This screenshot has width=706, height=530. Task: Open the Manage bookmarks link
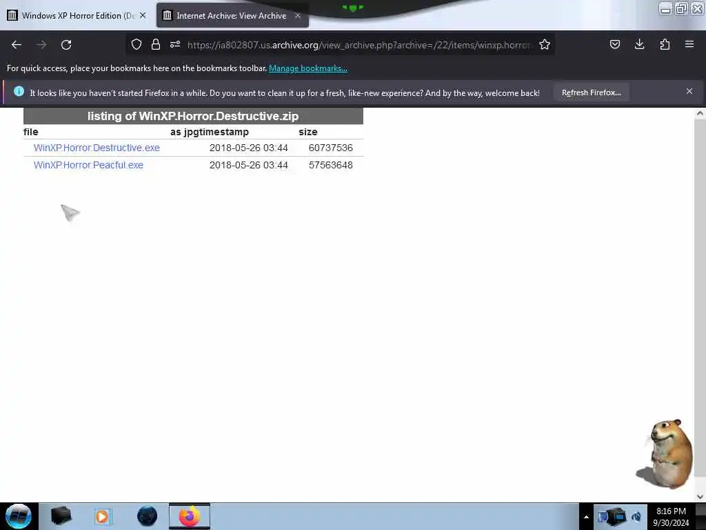tap(308, 68)
